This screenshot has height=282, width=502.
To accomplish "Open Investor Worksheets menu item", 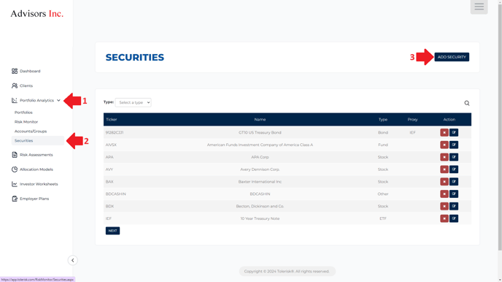I will click(39, 184).
